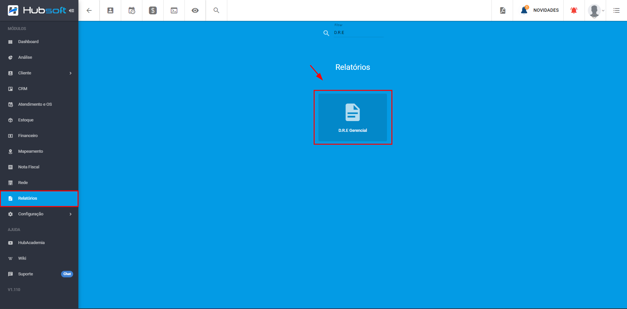Expand the Configuração submenu chevron
Viewport: 627px width, 309px height.
pyautogui.click(x=71, y=214)
